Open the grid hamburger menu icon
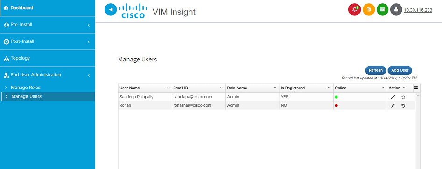The image size is (442, 169). [x=416, y=88]
